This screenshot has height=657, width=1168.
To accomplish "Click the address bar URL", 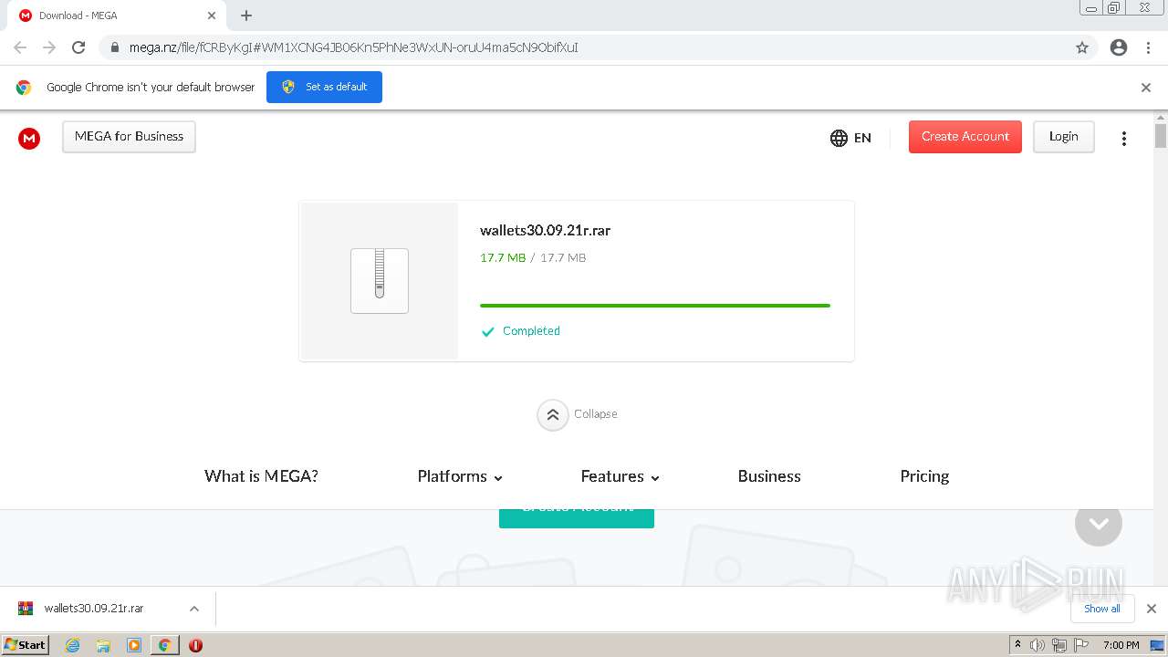I will pyautogui.click(x=354, y=47).
